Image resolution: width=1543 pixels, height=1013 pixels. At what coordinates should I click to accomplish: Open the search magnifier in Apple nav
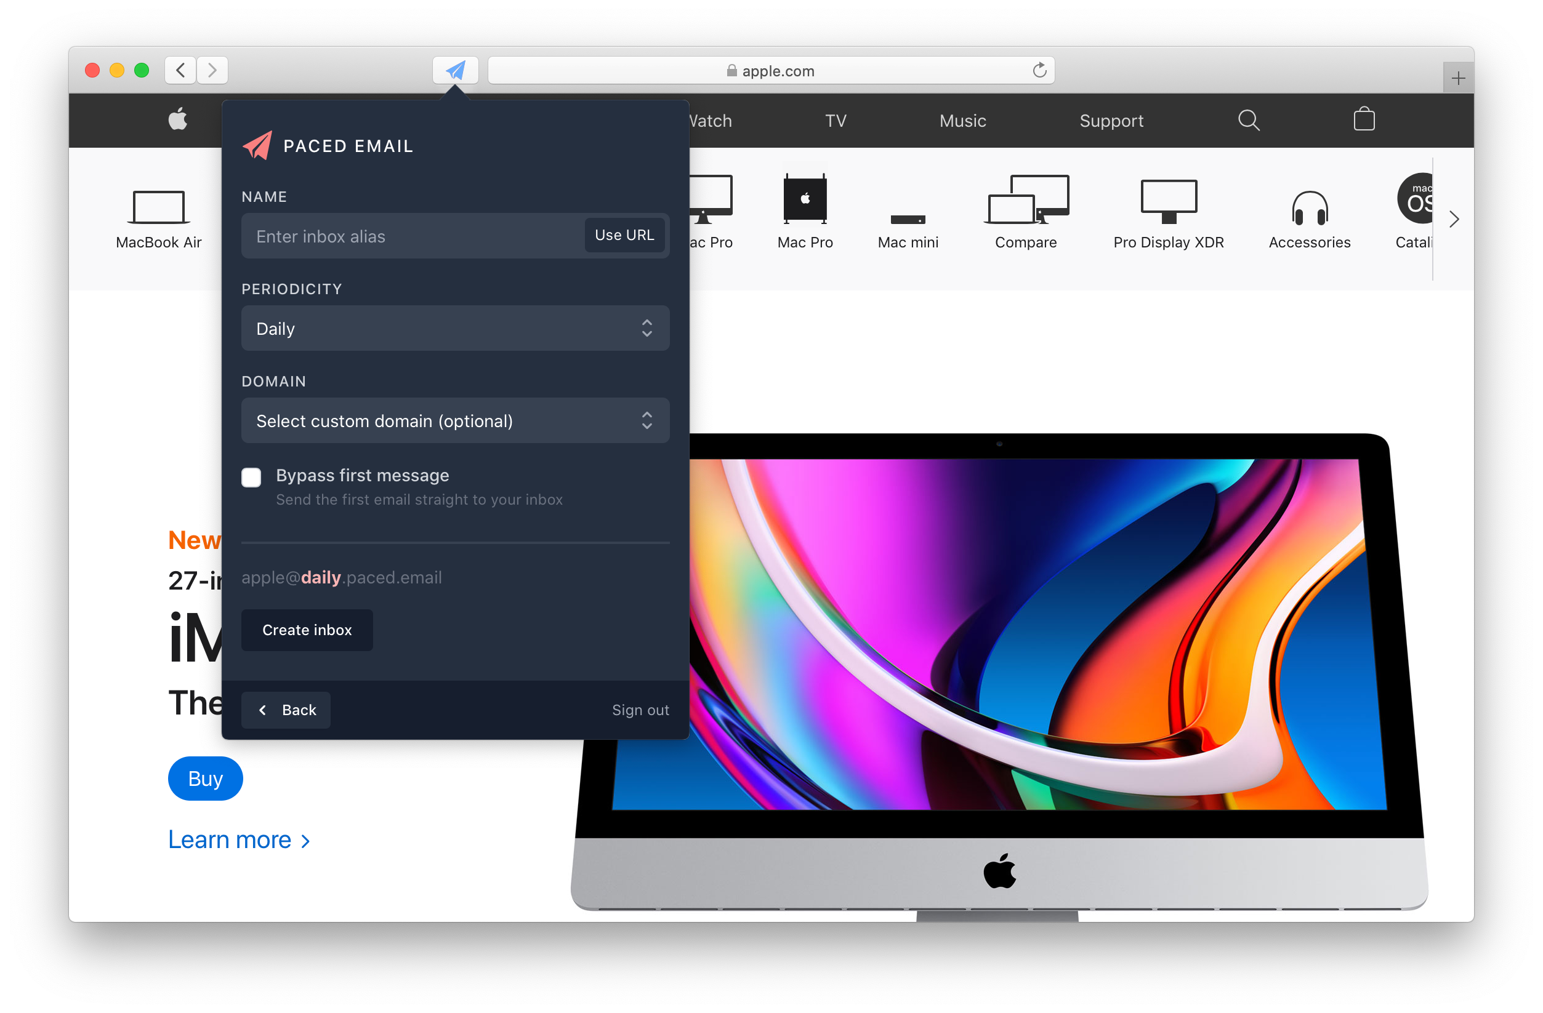pyautogui.click(x=1249, y=121)
